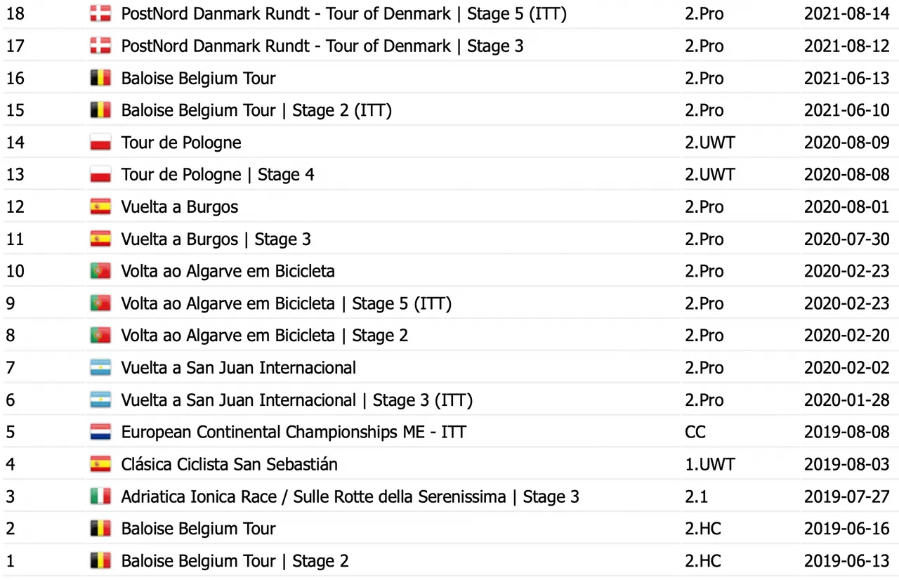Open PostNord Danmark Rundt Stage 3 link

tap(322, 46)
